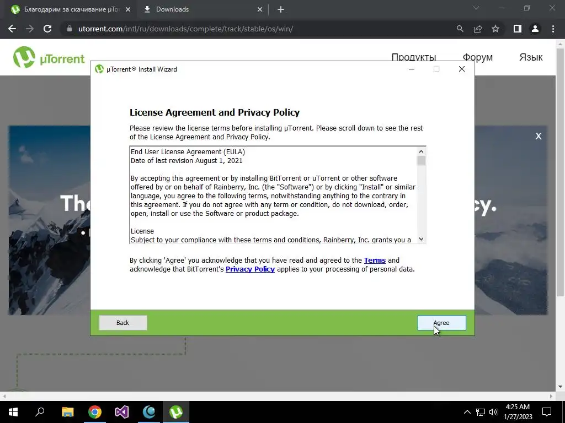Show hidden system tray icons
The image size is (565, 423).
coord(467,412)
